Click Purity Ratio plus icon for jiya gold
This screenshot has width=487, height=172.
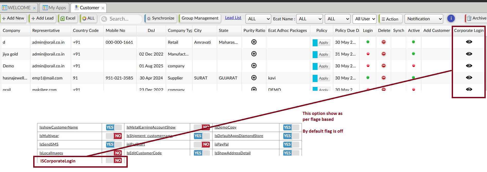coord(254,54)
